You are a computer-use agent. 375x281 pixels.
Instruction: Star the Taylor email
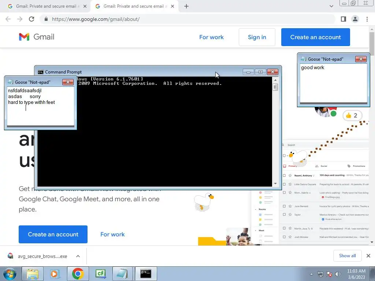pyautogui.click(x=290, y=214)
